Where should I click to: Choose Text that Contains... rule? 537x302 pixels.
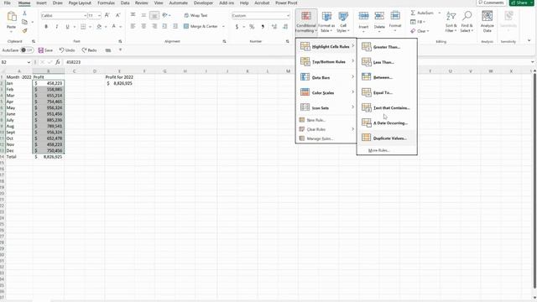tap(387, 108)
